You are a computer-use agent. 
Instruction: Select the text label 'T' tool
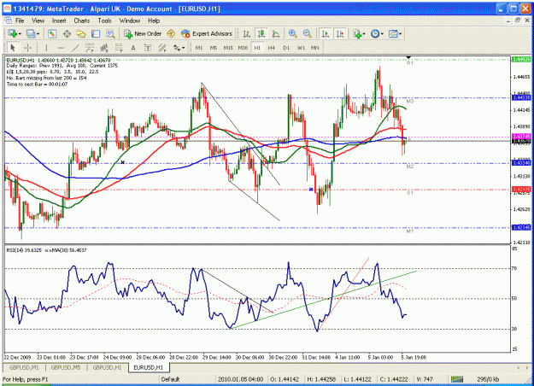148,48
